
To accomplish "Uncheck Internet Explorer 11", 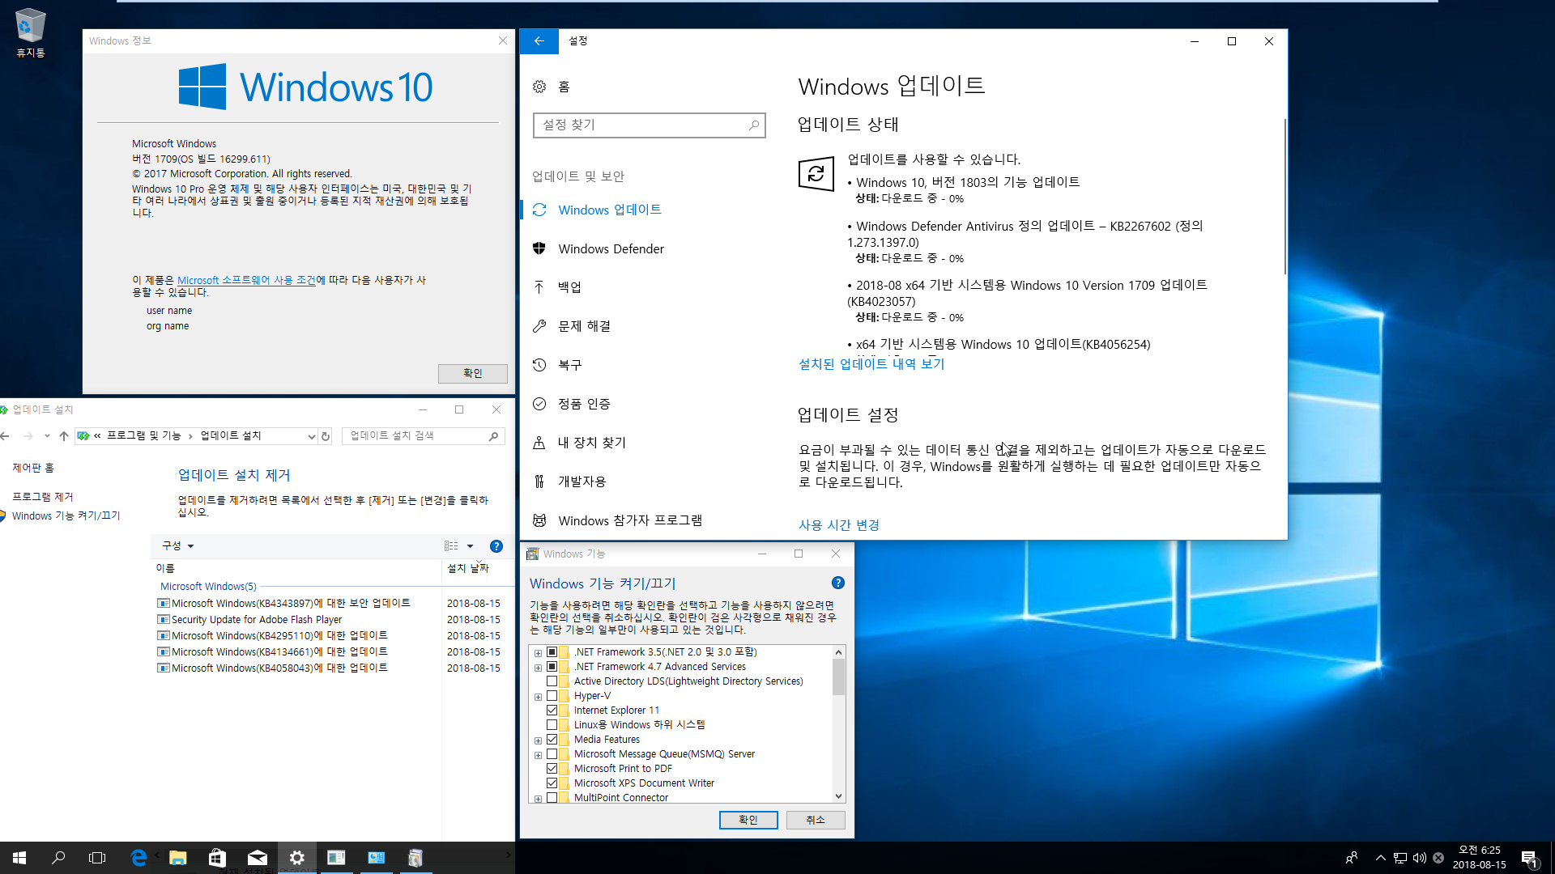I will tap(552, 711).
